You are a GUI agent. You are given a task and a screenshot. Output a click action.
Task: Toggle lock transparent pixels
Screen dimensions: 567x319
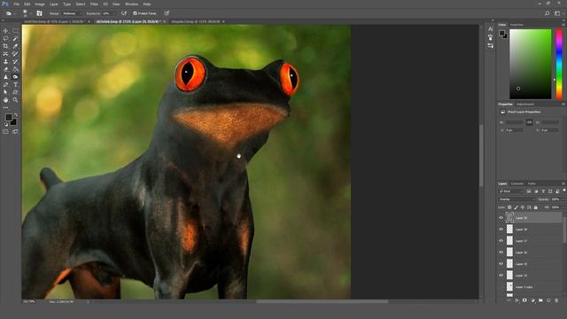tap(509, 207)
